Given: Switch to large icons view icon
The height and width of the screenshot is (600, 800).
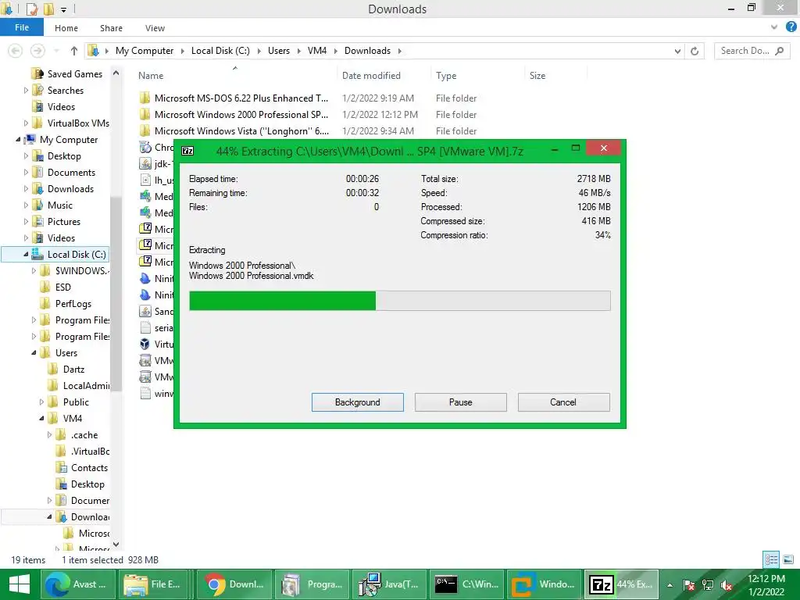Looking at the screenshot, I should tap(788, 559).
